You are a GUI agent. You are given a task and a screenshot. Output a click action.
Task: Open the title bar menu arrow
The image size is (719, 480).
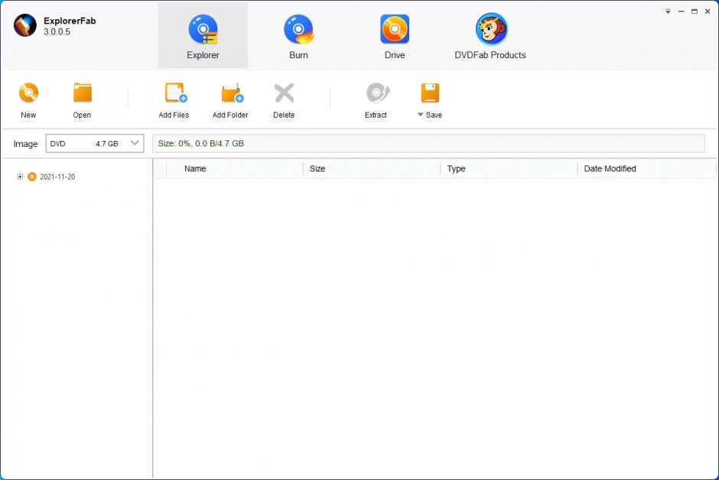click(x=668, y=11)
